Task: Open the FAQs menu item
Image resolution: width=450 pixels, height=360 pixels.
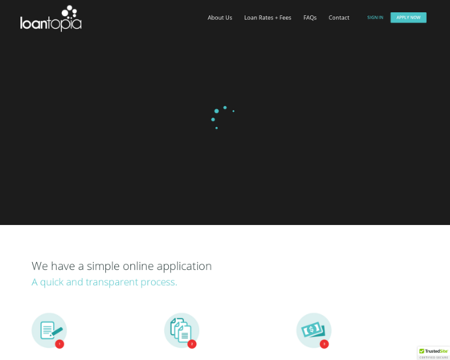Action: click(x=309, y=18)
